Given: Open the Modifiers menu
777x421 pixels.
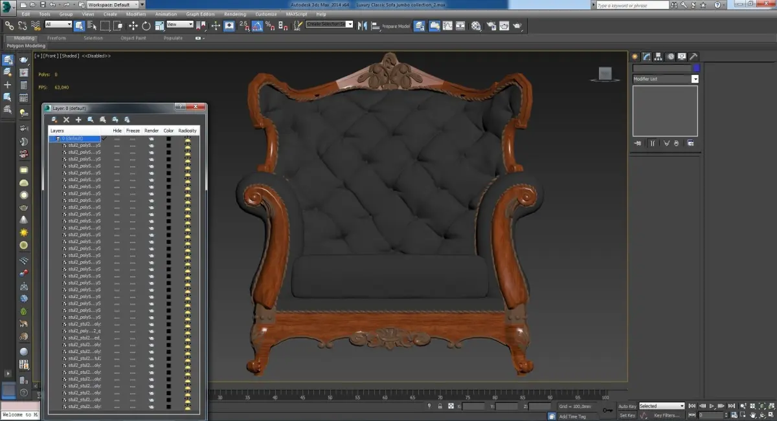Looking at the screenshot, I should pos(136,14).
